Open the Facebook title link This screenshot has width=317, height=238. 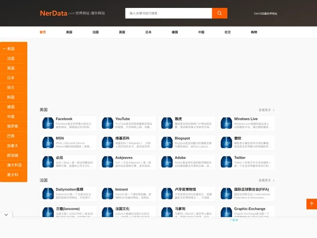(x=64, y=119)
